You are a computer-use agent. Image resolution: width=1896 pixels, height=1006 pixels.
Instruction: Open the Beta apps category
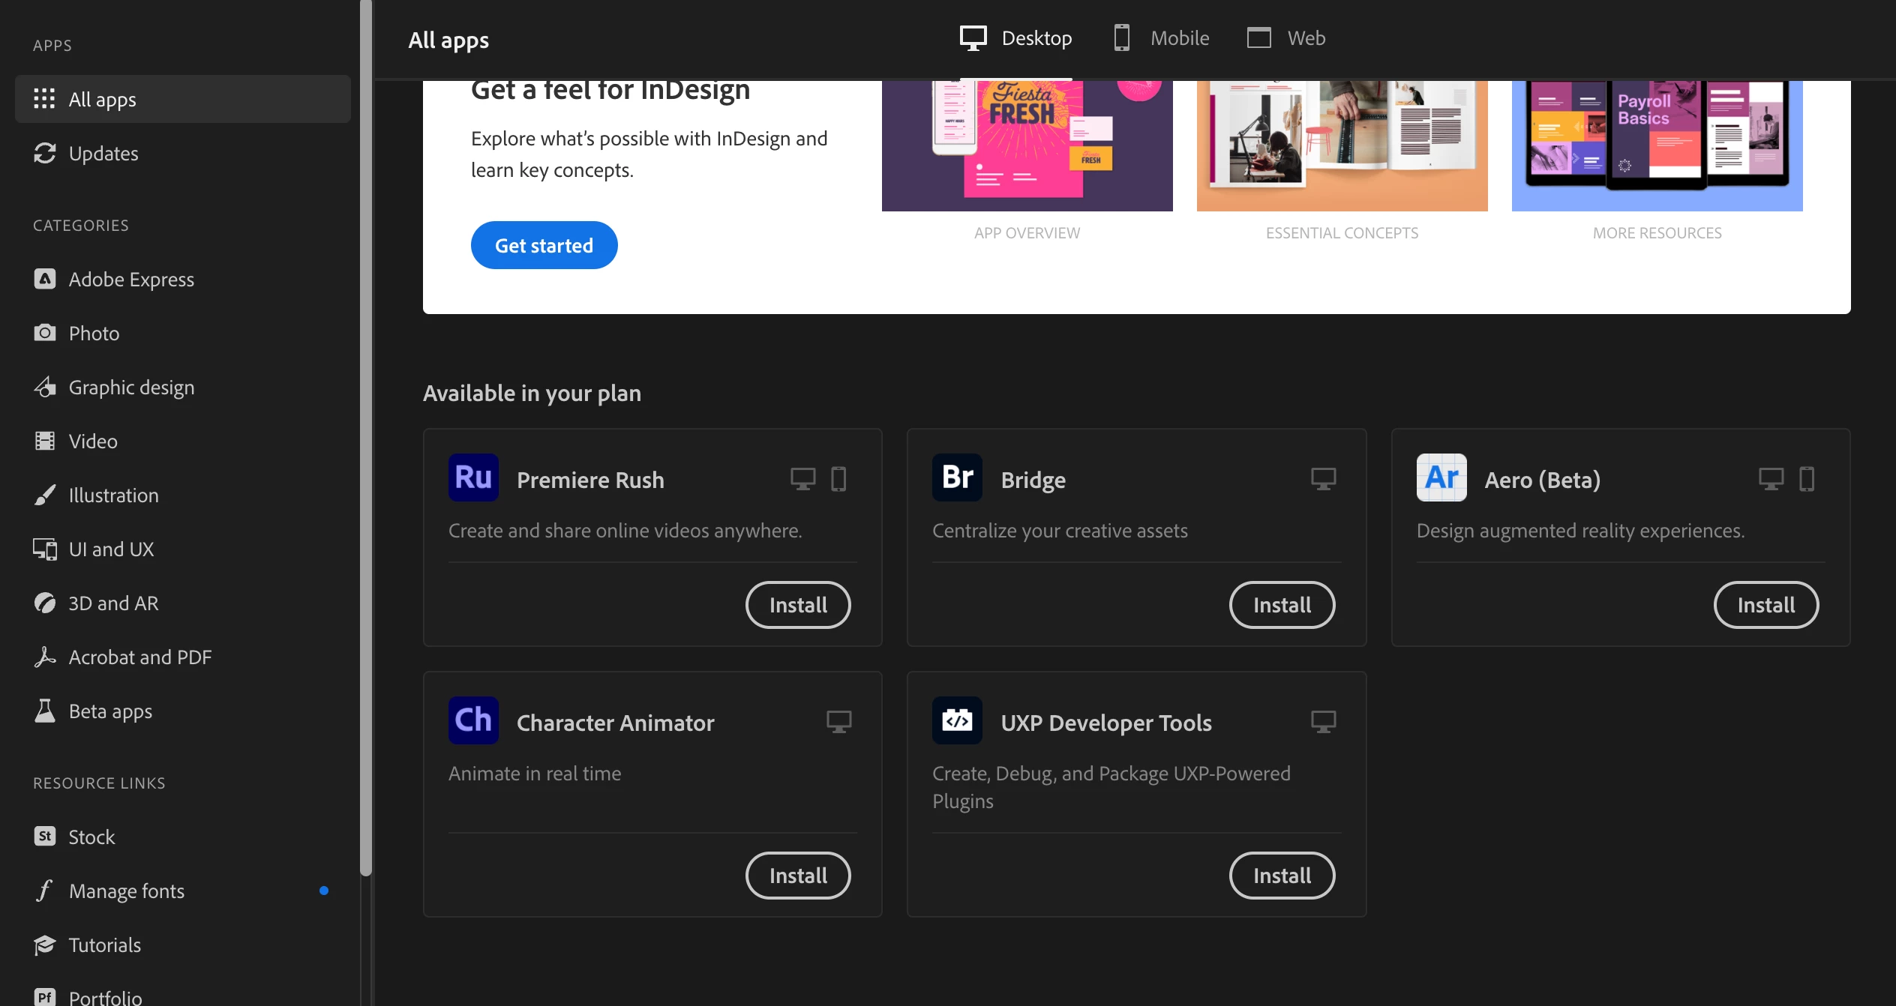(110, 711)
